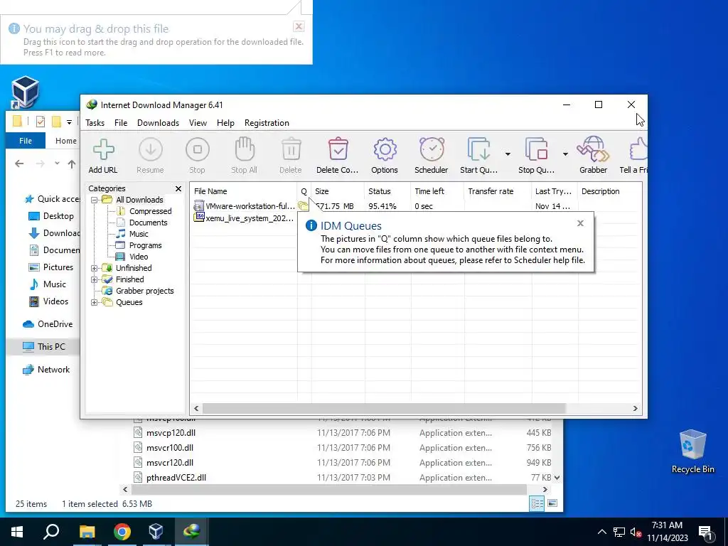The height and width of the screenshot is (546, 728).
Task: Sort by Size column header
Action: coord(338,191)
